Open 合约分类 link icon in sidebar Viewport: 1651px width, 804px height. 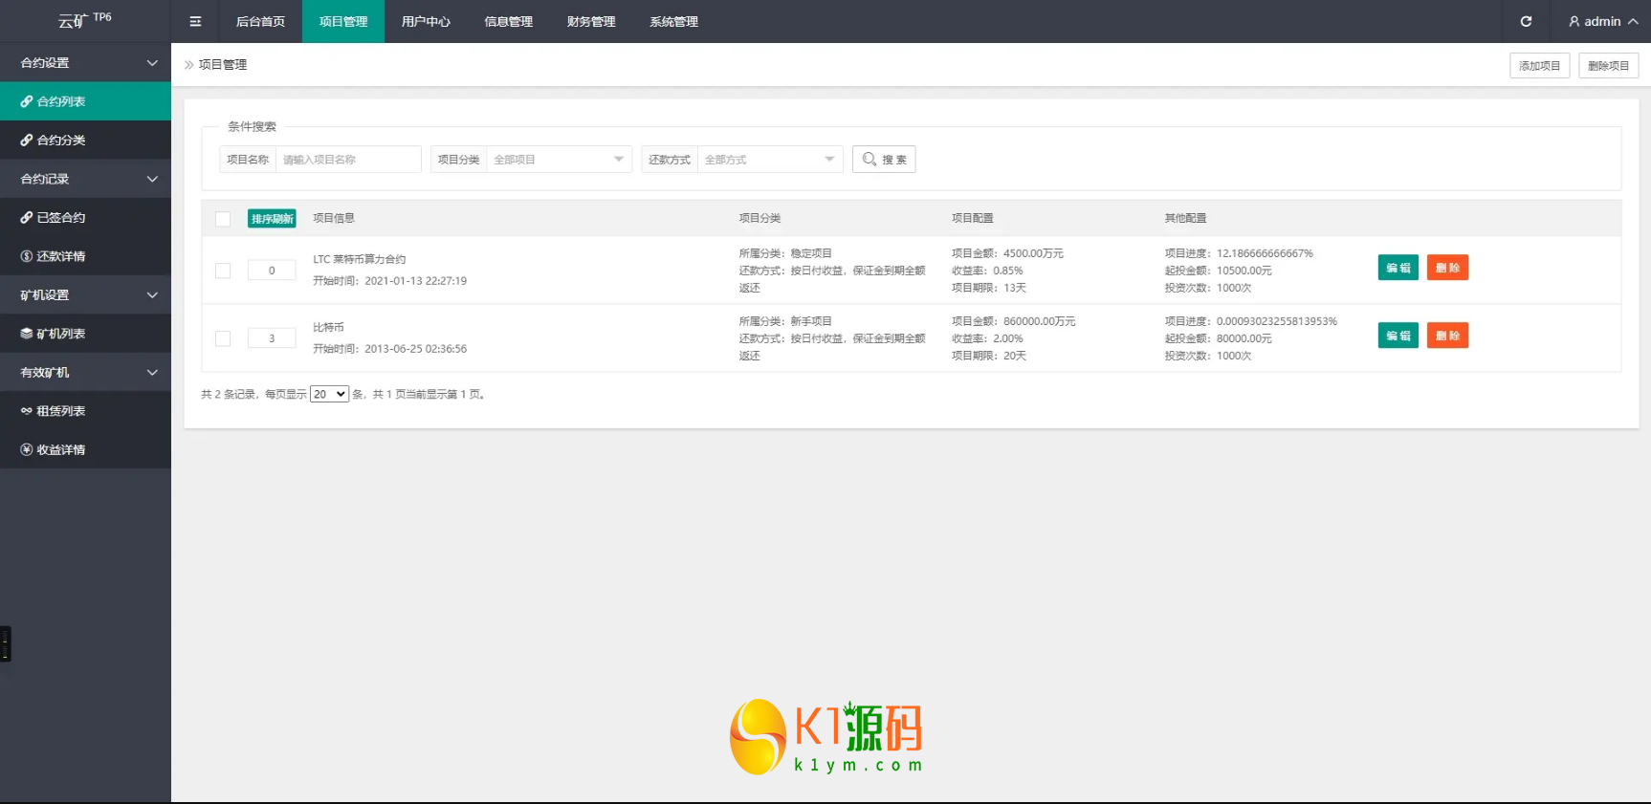coord(27,141)
